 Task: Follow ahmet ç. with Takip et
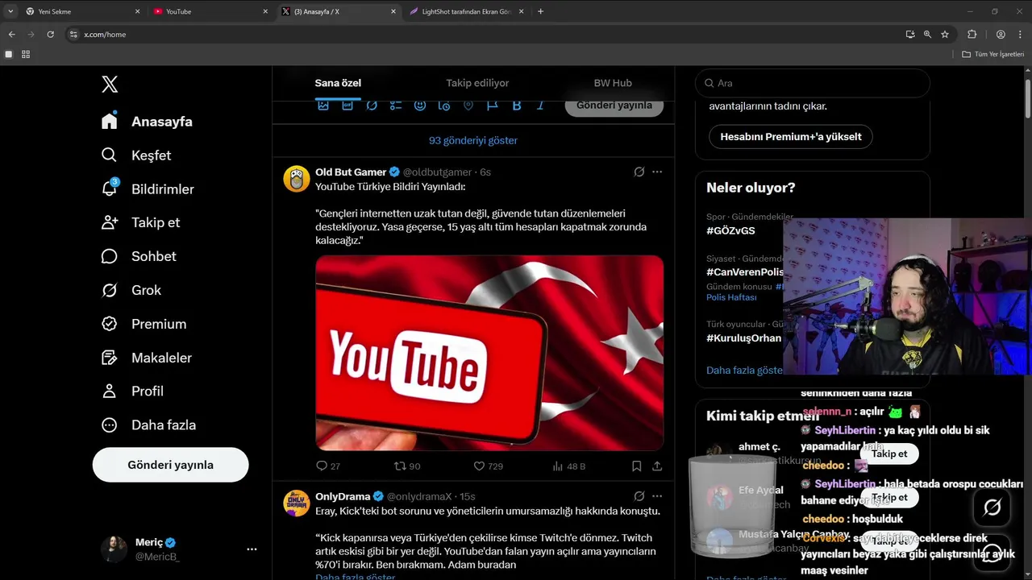click(x=889, y=454)
